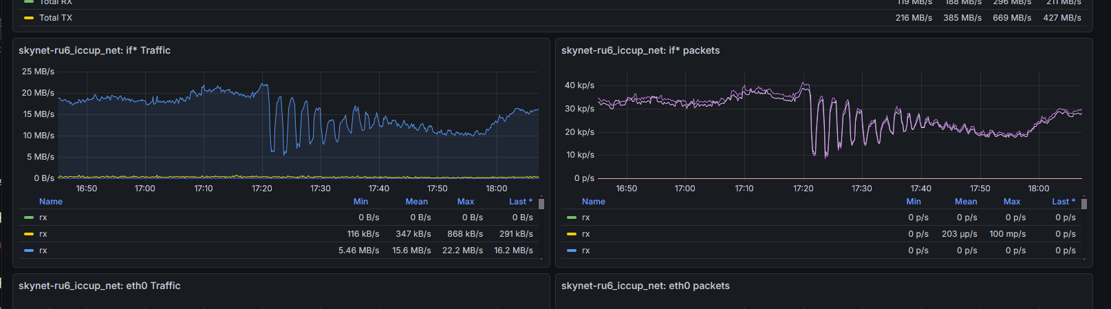Select the 15.6 MB/s Mean value
Screen dimensions: 1111x309
[x=411, y=251]
